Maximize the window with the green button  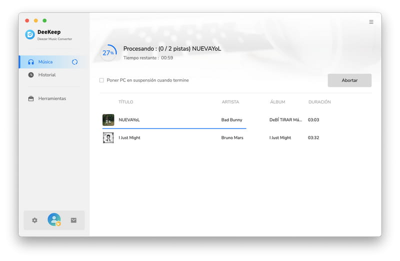click(x=44, y=20)
